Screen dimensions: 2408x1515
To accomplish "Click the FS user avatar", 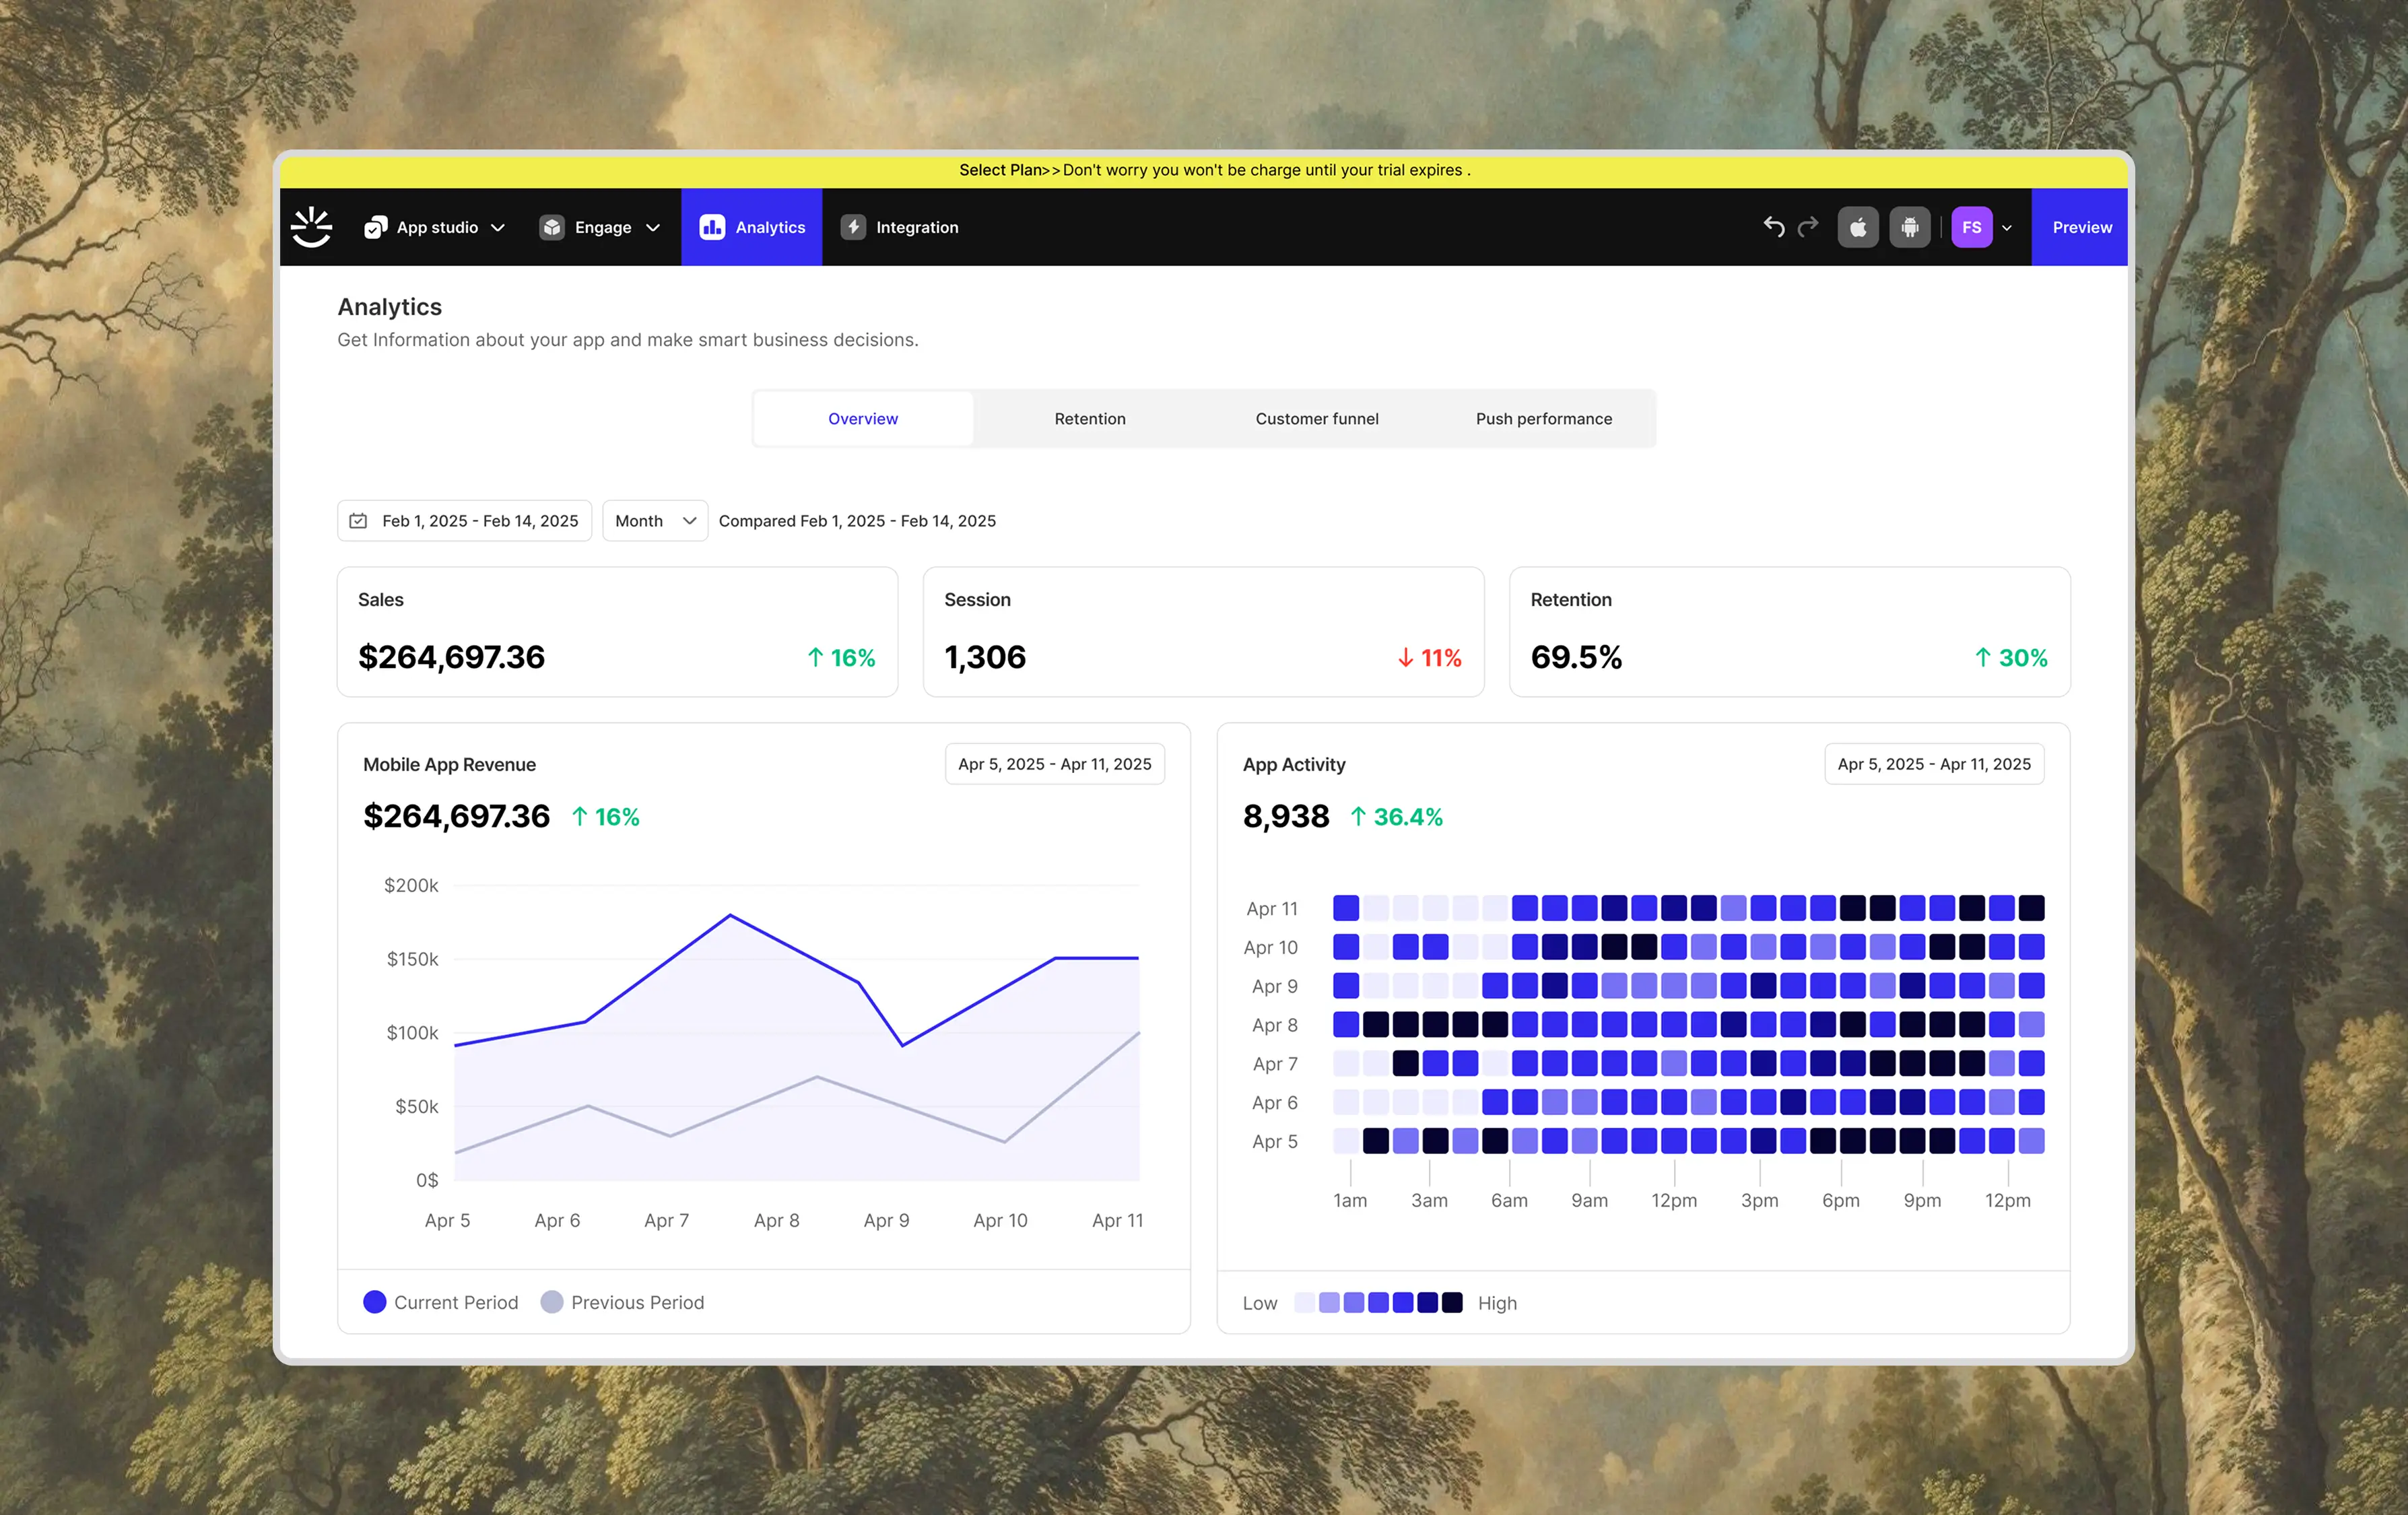I will [x=1971, y=227].
